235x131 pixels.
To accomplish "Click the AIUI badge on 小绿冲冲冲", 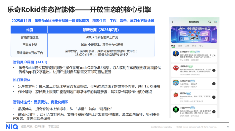I will [192, 108].
